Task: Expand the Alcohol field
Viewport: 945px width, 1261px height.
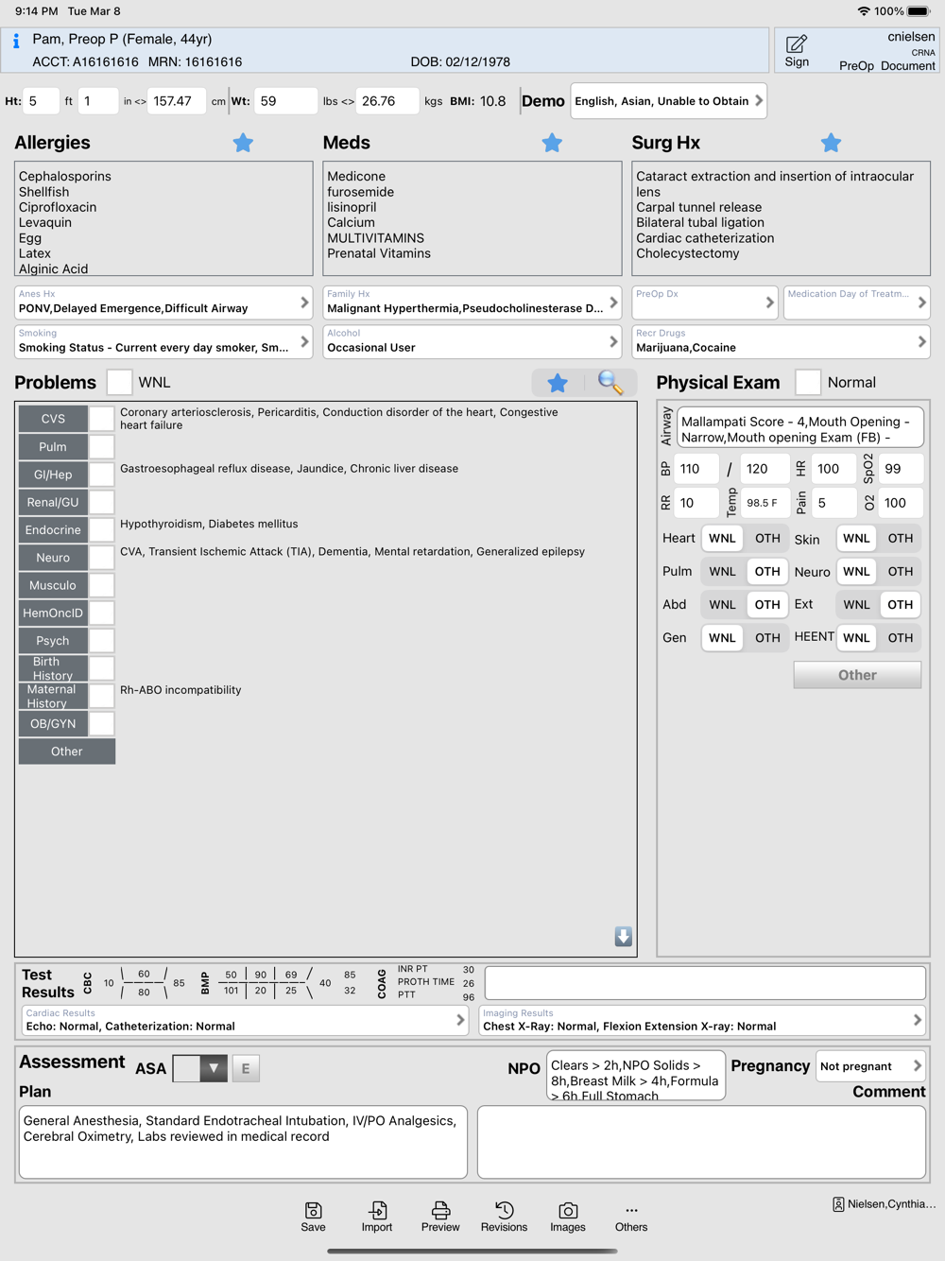Action: tap(472, 341)
